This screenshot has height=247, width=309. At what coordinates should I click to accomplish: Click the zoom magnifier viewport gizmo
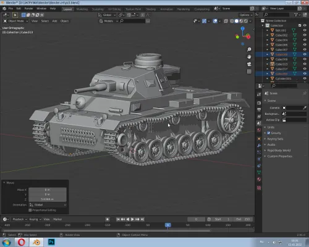point(249,49)
